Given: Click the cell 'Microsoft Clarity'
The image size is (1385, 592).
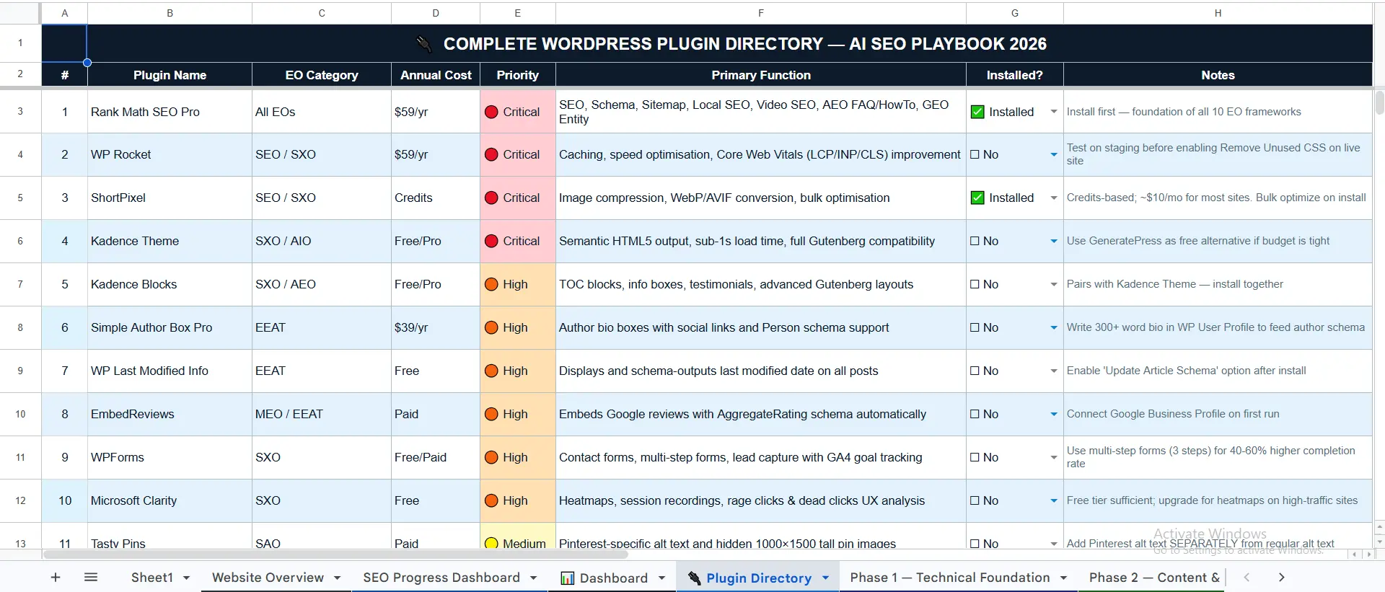Looking at the screenshot, I should tap(170, 500).
